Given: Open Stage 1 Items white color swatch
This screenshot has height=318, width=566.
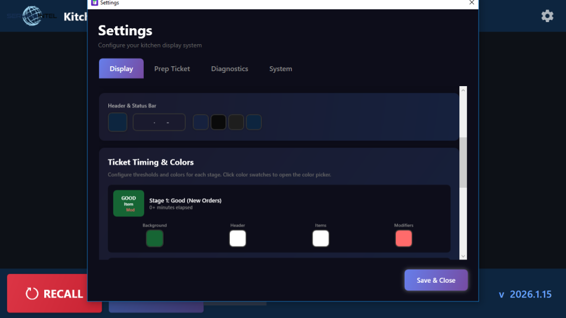Looking at the screenshot, I should point(321,239).
